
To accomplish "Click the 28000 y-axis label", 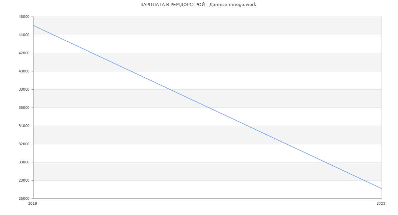I will pyautogui.click(x=25, y=181).
